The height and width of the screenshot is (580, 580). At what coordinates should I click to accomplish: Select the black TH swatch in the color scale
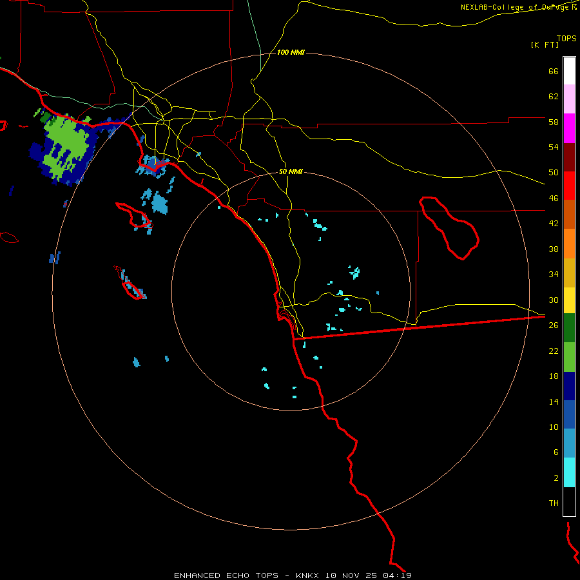click(569, 501)
